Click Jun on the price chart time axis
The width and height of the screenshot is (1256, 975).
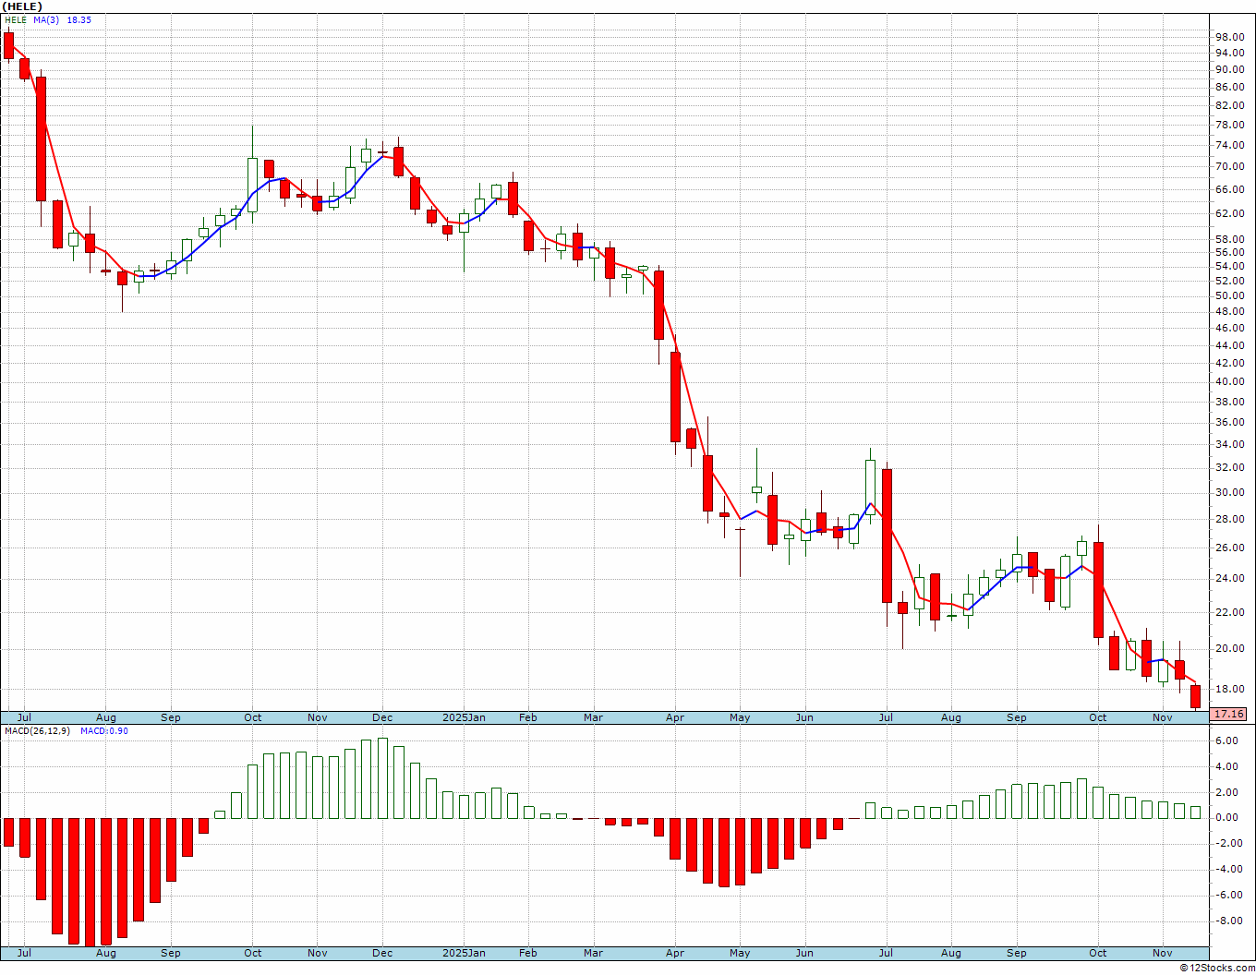(x=804, y=717)
